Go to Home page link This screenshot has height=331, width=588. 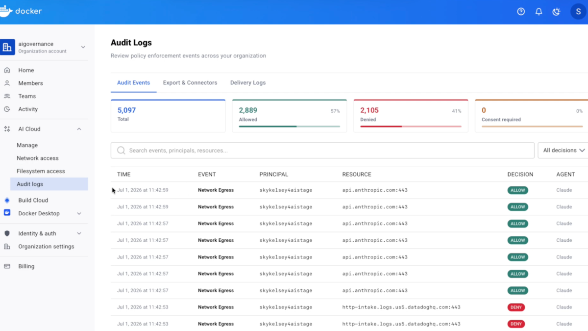(26, 70)
